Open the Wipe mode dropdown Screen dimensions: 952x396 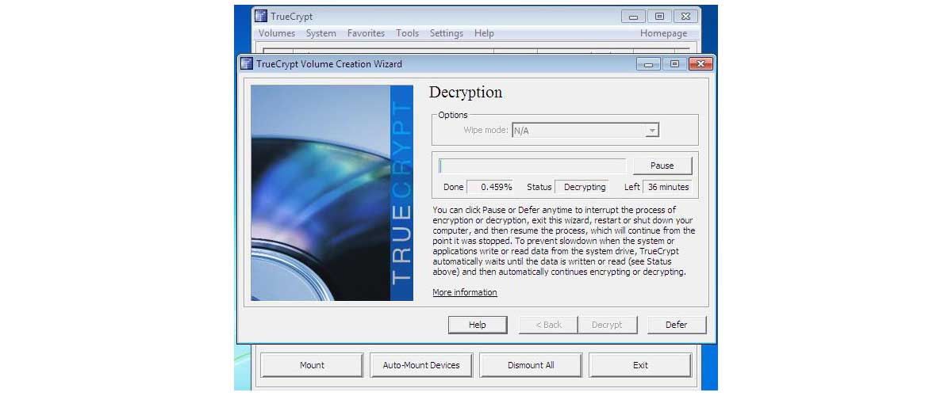[585, 131]
